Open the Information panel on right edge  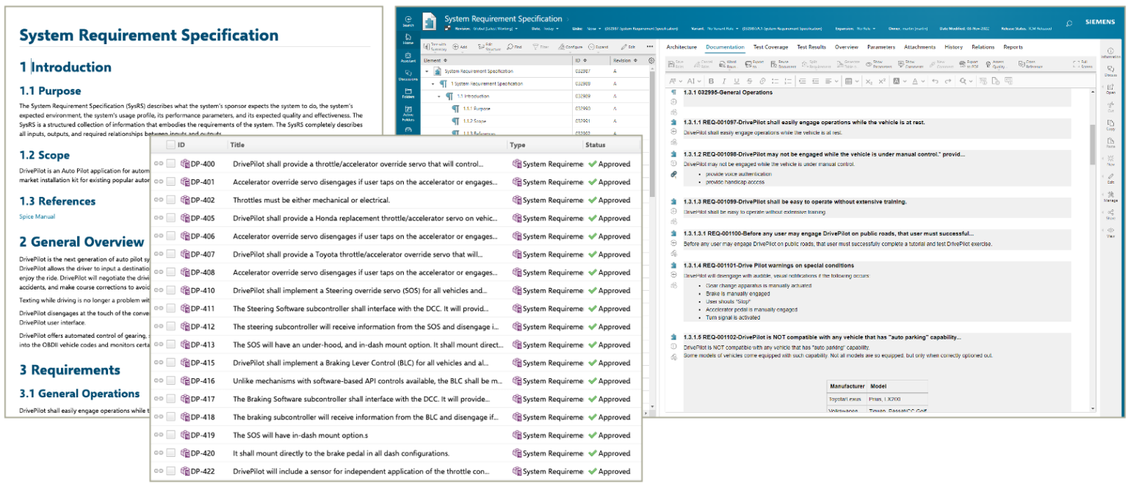1110,51
